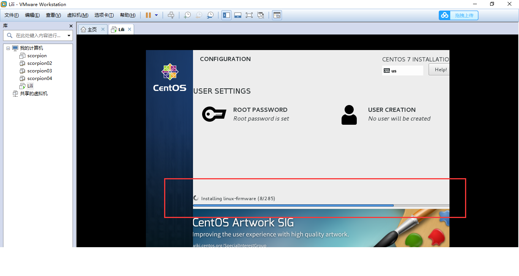Click the 拖拽上传 cloud upload button
This screenshot has height=276, width=519.
point(459,15)
